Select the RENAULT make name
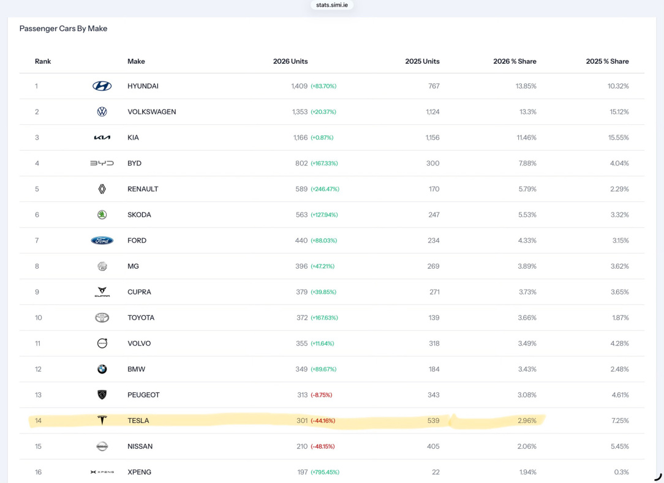Image resolution: width=664 pixels, height=483 pixels. 143,189
